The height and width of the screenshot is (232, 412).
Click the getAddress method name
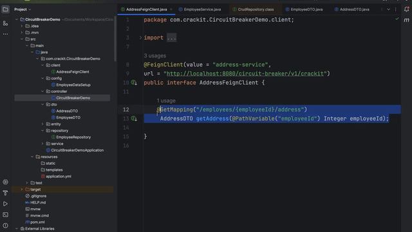coord(212,119)
